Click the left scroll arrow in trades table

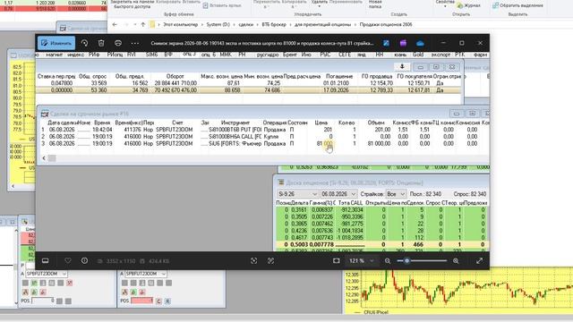click(44, 158)
